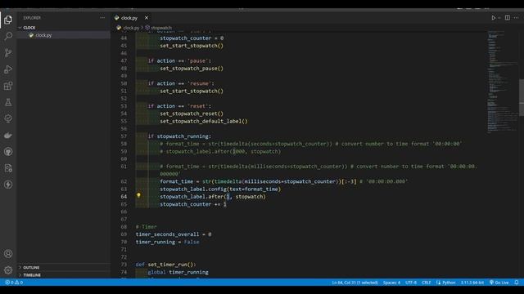The image size is (524, 294).
Task: Open the Thunder Client lightning icon
Action: point(8,185)
